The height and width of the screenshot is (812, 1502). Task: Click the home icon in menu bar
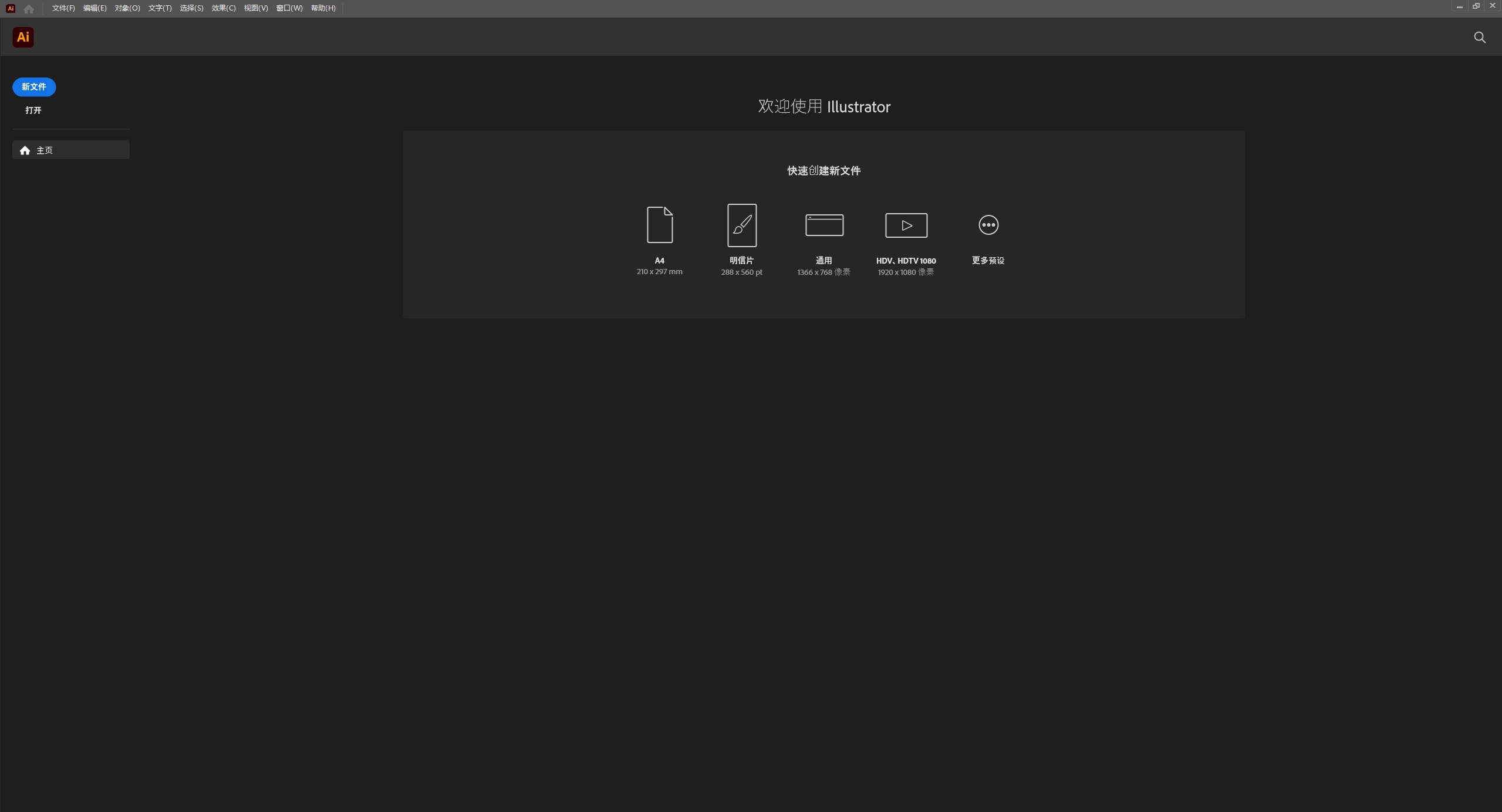29,9
